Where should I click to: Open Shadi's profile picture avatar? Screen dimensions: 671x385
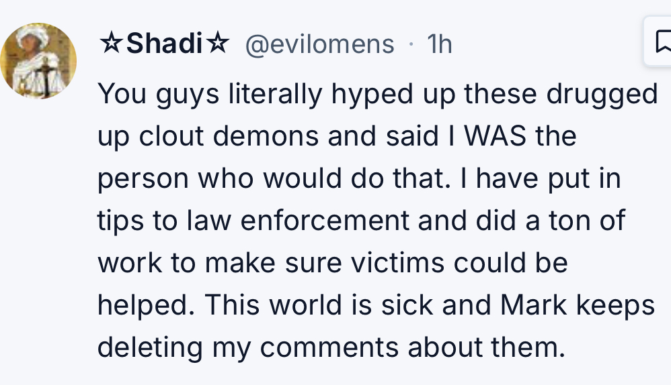[38, 61]
